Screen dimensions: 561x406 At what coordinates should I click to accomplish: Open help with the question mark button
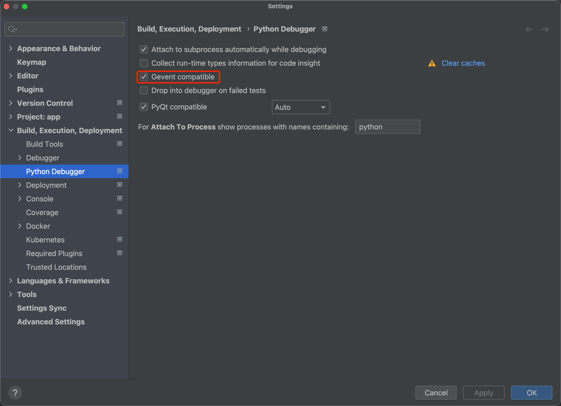(x=15, y=393)
